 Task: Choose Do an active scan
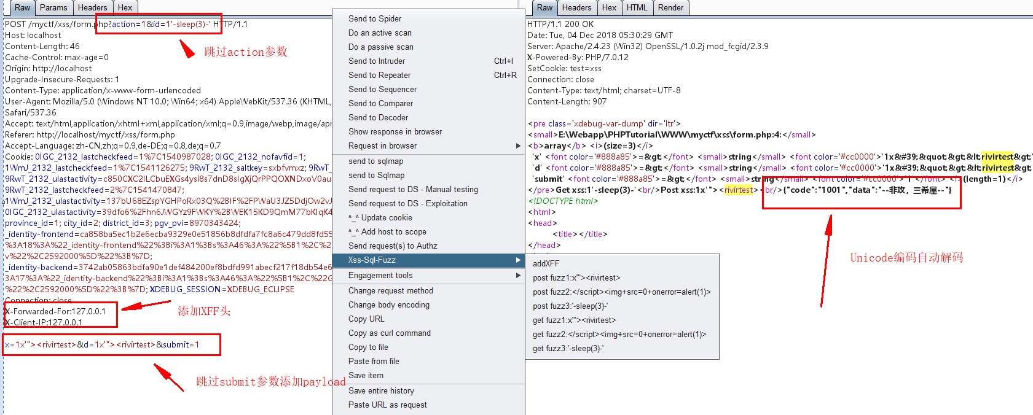[x=428, y=33]
